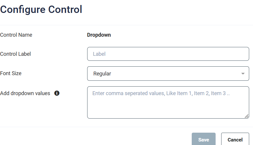The height and width of the screenshot is (145, 253).
Task: Click the "Add dropdown values" label text
Action: tap(25, 93)
